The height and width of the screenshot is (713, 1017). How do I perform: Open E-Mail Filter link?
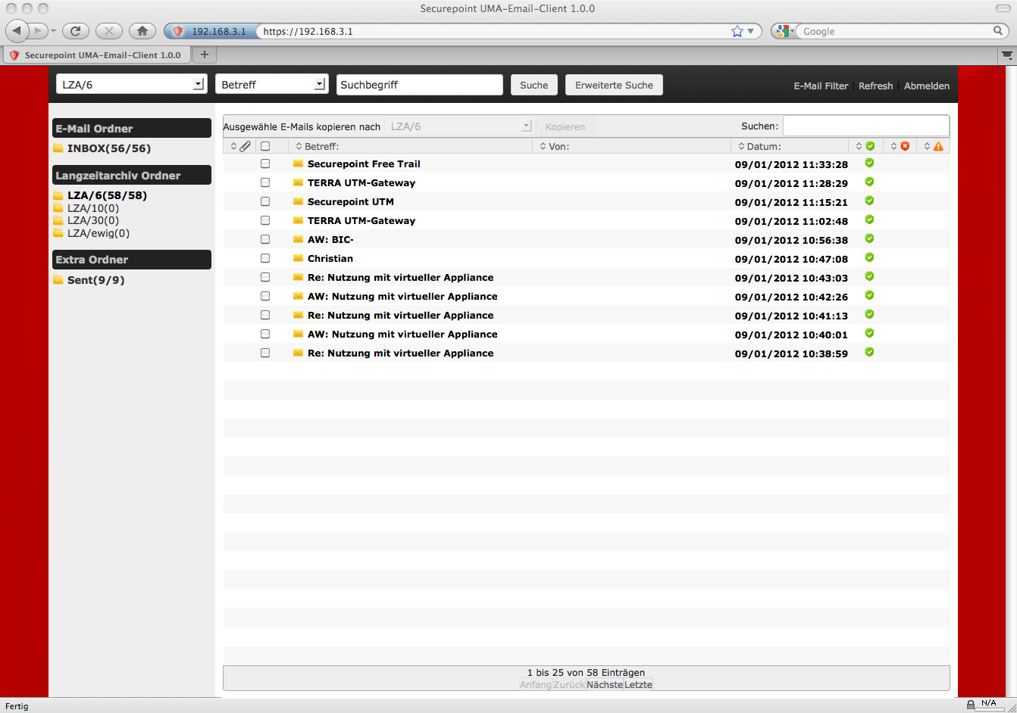821,86
